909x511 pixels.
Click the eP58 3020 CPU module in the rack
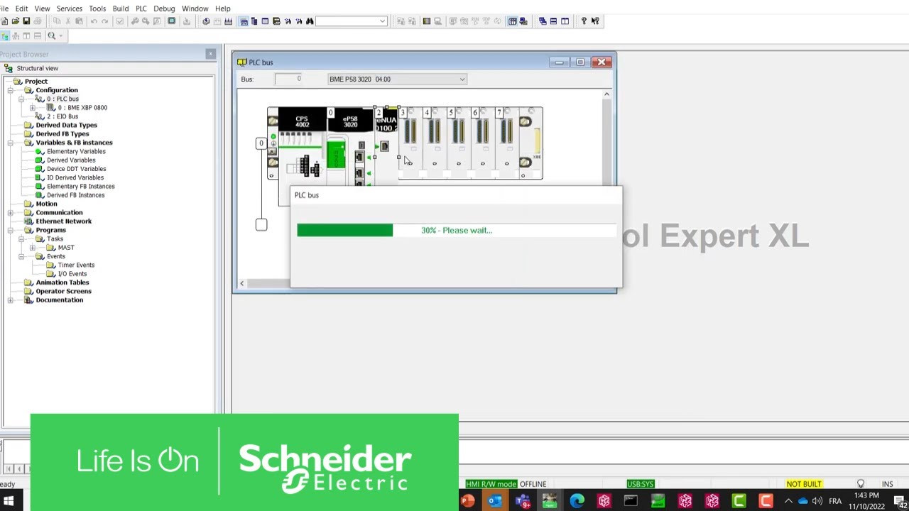(x=350, y=121)
